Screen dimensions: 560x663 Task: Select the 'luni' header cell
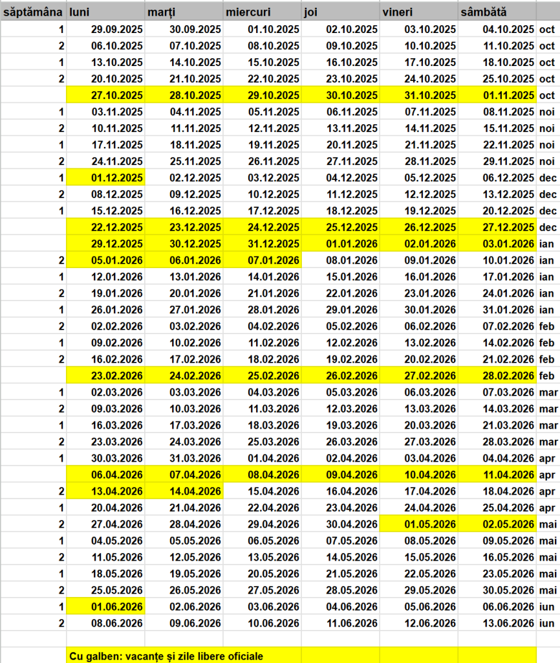pos(105,12)
